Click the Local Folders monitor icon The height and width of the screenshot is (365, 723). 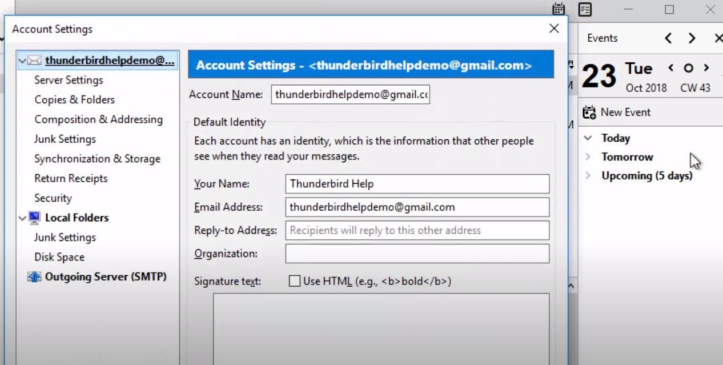tap(35, 218)
